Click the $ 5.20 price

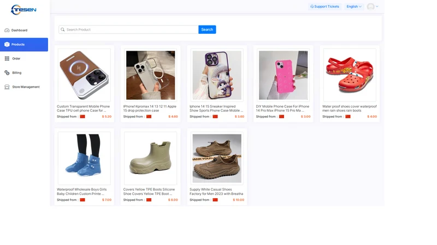click(107, 117)
